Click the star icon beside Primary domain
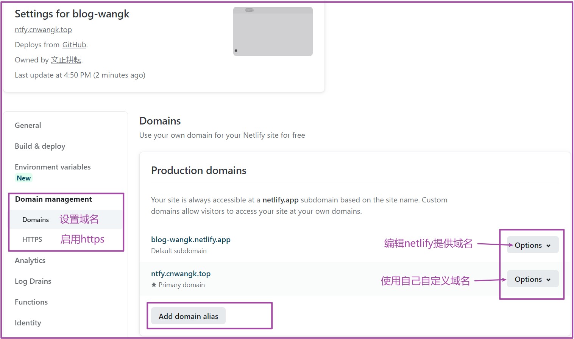 (154, 285)
